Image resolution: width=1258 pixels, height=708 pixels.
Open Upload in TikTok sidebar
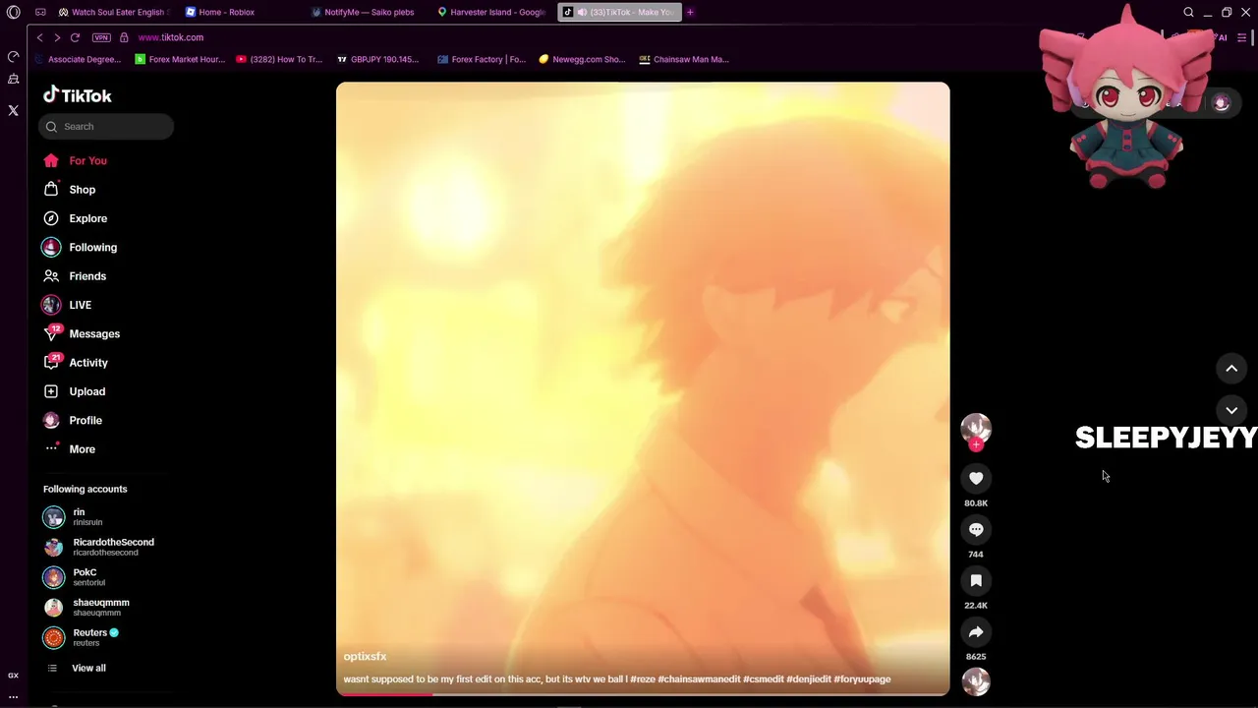coord(86,391)
